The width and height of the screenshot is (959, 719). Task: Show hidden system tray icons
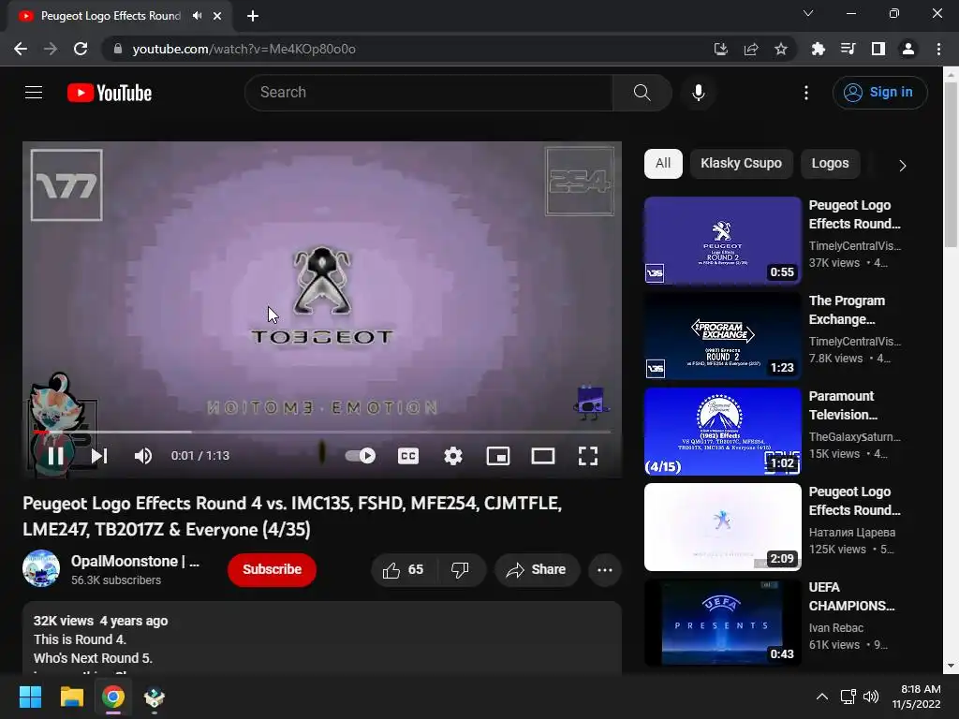coord(822,697)
